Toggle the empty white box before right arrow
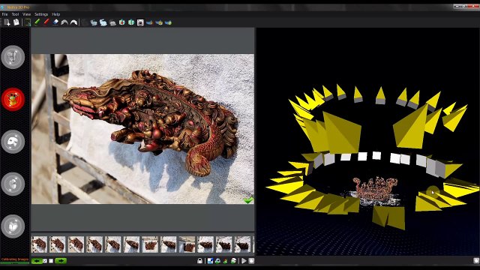 pyautogui.click(x=51, y=261)
